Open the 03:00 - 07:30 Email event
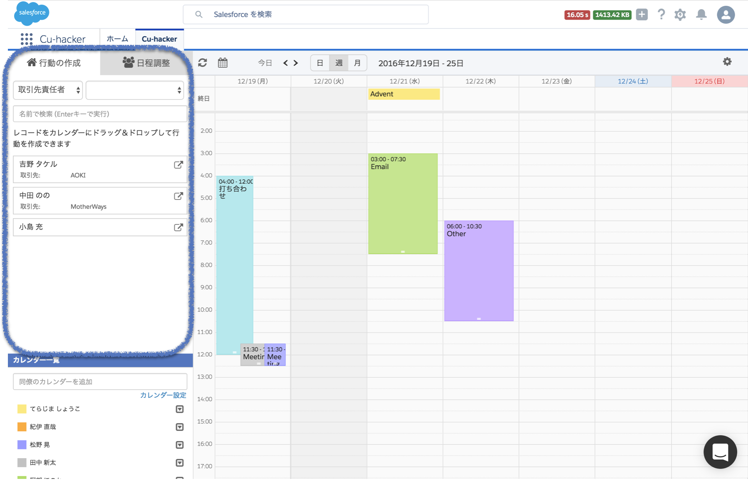 [x=403, y=204]
